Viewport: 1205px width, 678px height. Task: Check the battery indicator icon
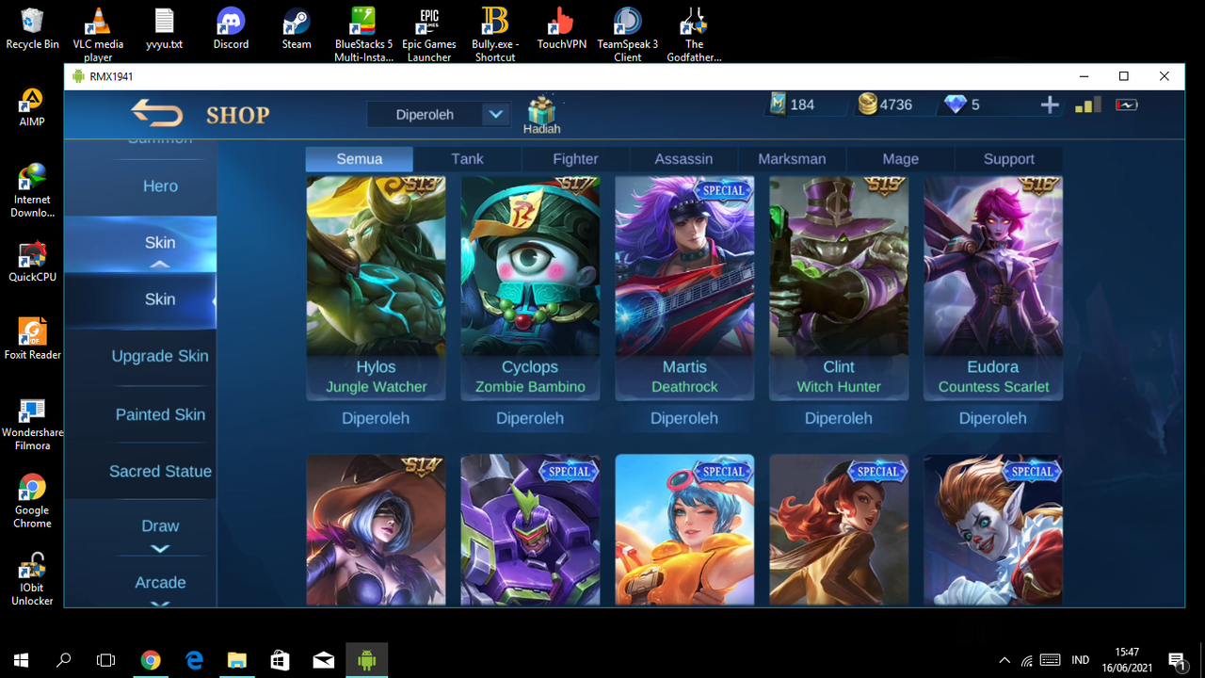(x=1127, y=105)
